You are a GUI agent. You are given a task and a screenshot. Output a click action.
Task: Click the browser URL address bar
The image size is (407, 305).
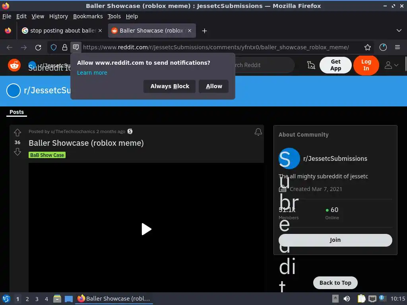pyautogui.click(x=216, y=47)
